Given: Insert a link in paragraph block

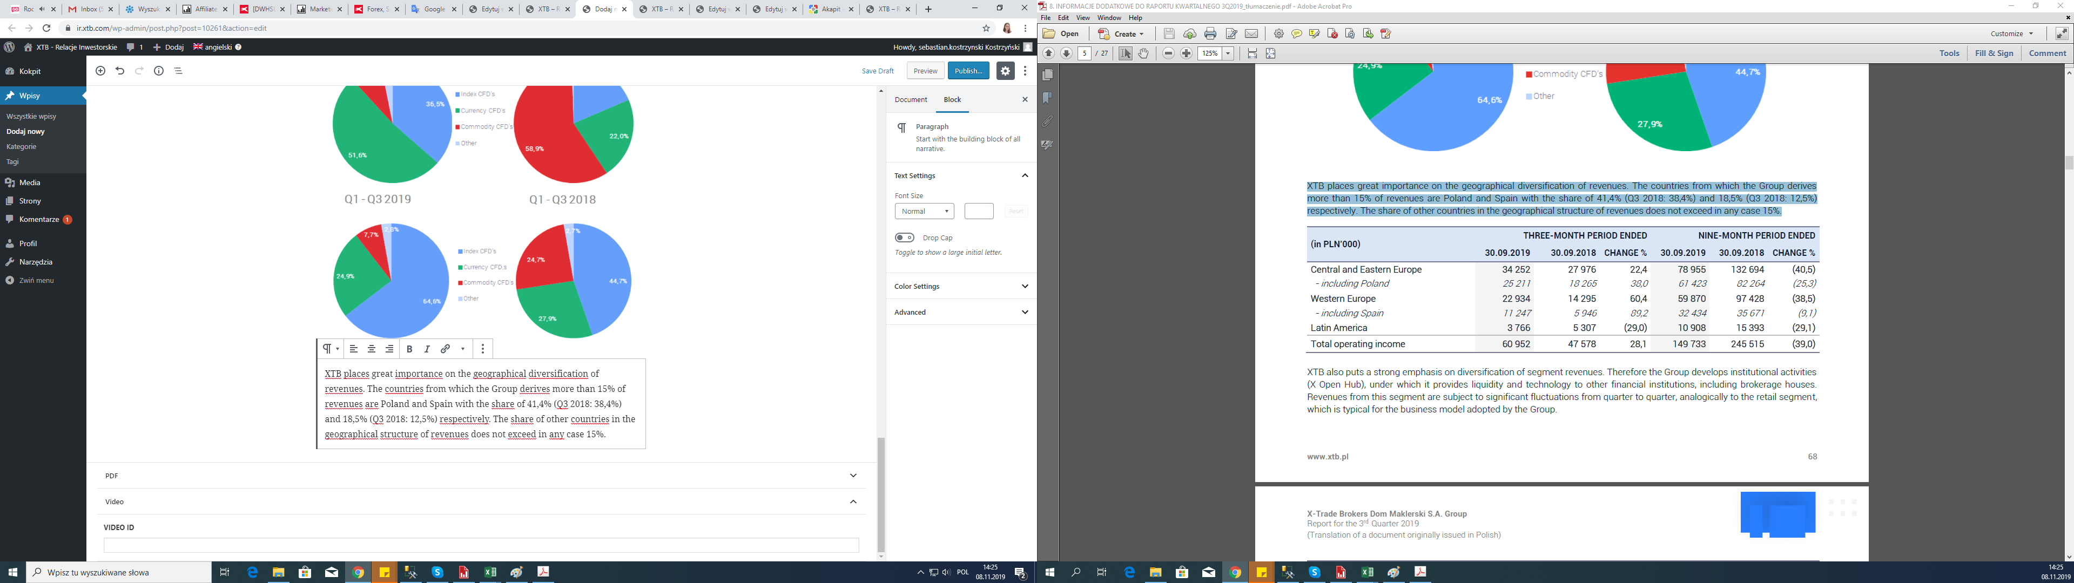Looking at the screenshot, I should pyautogui.click(x=445, y=349).
